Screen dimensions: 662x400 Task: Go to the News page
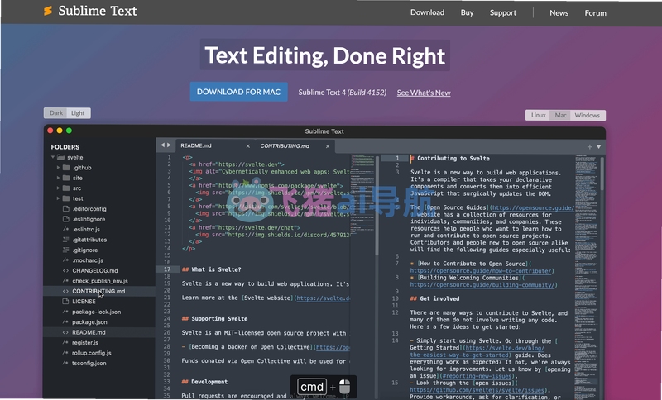pyautogui.click(x=559, y=12)
